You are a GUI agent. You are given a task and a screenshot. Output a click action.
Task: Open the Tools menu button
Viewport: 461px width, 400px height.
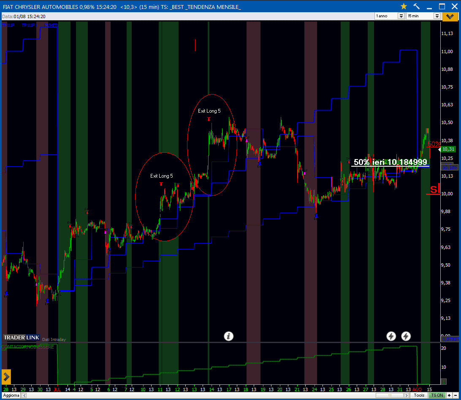click(x=419, y=395)
